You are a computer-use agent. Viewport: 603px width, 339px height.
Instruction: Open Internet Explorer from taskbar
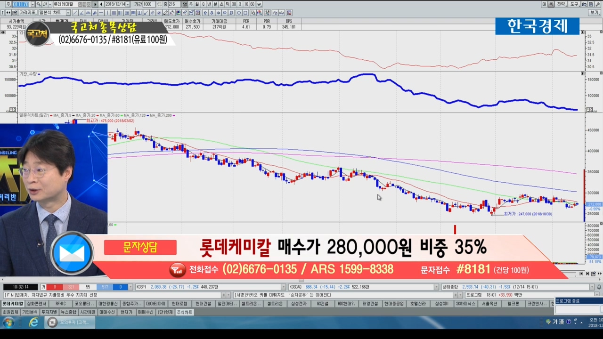[x=33, y=323]
